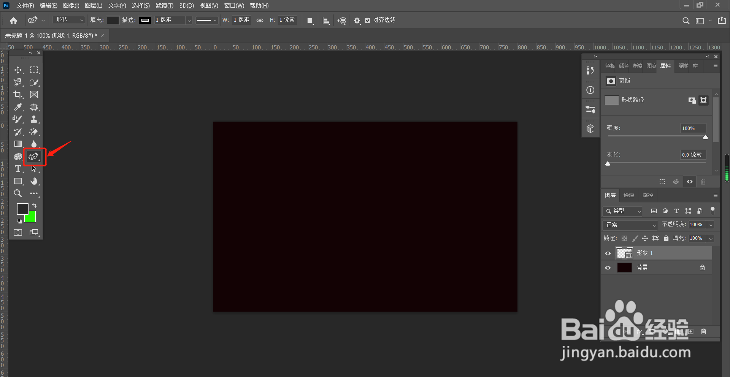Switch to the 路径 tab

tap(648, 195)
